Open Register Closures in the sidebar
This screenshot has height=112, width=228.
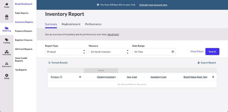coord(24,40)
